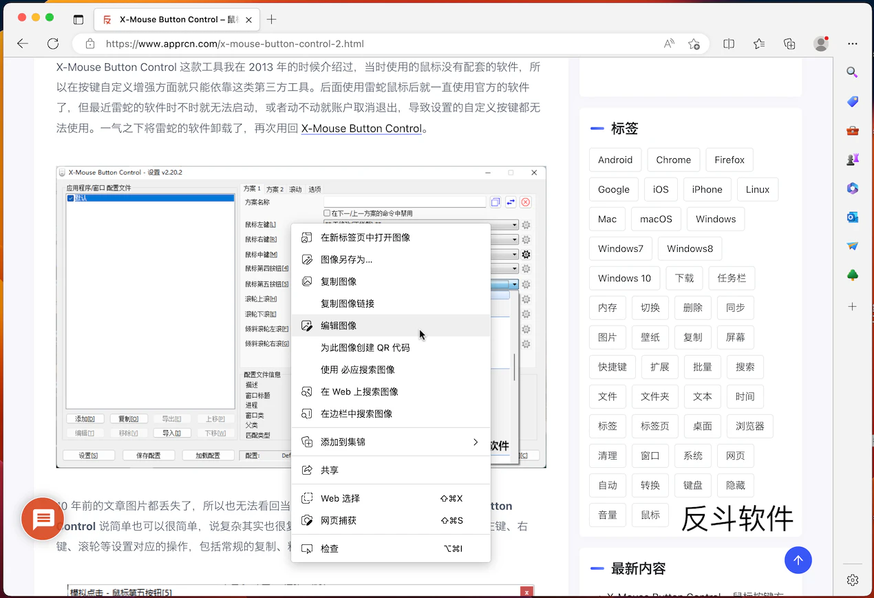Image resolution: width=874 pixels, height=598 pixels.
Task: Open split screen icon in toolbar
Action: [729, 43]
